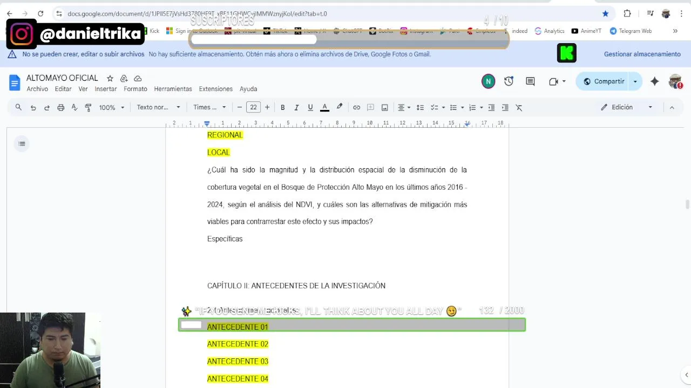The image size is (691, 388).
Task: Open the Google account avatar
Action: coord(675,81)
